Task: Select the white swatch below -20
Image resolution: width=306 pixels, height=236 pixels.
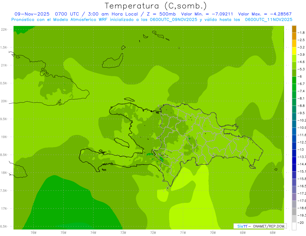Action: click(294, 226)
